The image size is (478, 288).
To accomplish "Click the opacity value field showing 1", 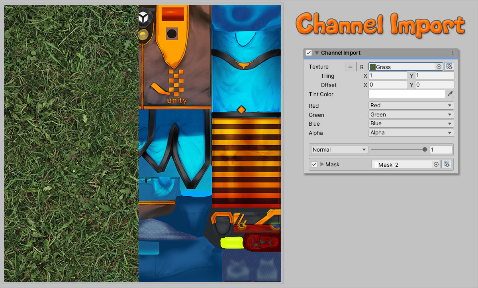I will [441, 150].
